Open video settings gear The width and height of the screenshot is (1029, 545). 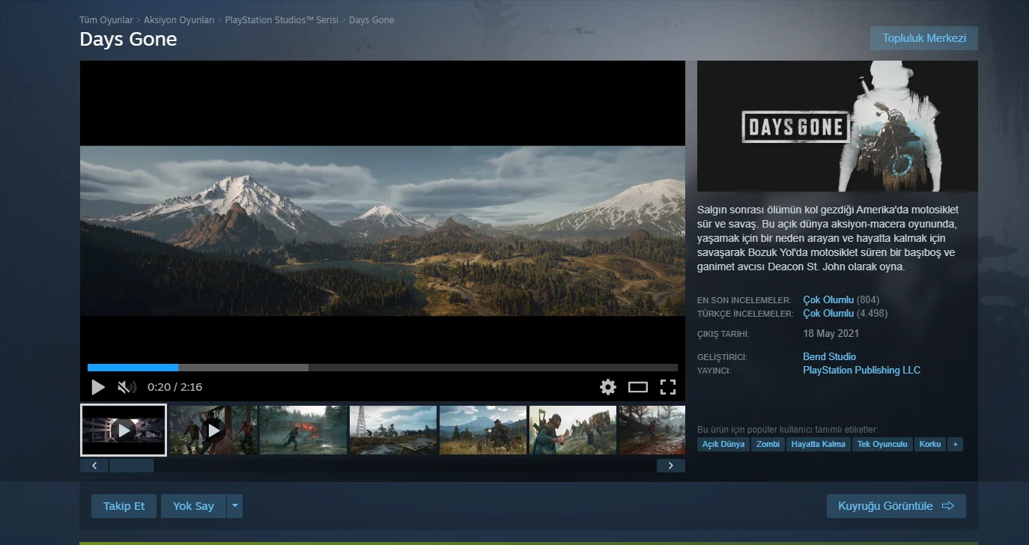pyautogui.click(x=608, y=387)
